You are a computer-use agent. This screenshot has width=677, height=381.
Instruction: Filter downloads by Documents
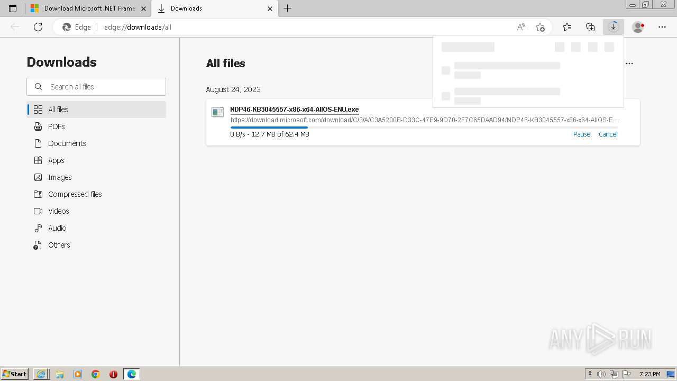click(96, 143)
